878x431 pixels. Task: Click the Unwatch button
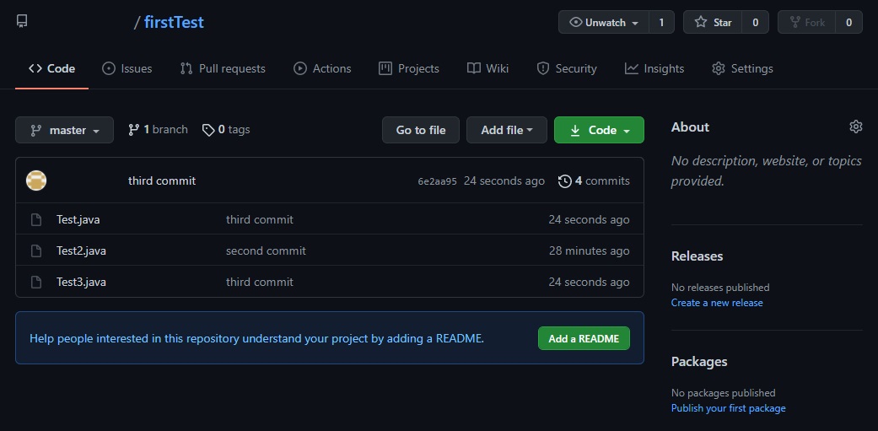tap(604, 23)
